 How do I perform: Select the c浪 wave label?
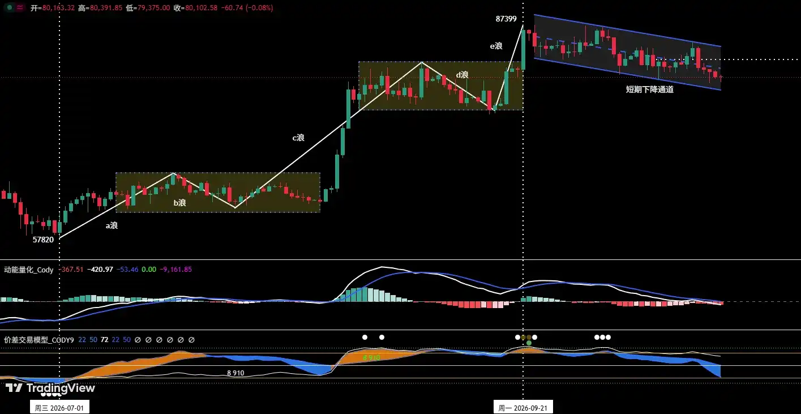298,138
